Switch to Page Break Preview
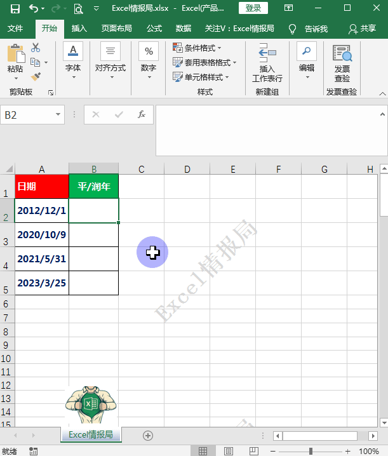Image resolution: width=388 pixels, height=456 pixels. tap(254, 451)
